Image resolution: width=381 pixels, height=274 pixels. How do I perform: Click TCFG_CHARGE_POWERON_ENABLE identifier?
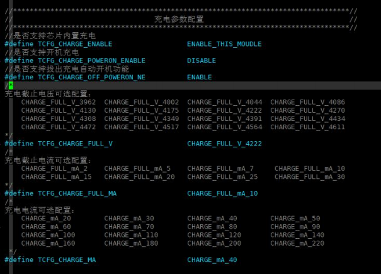[91, 60]
